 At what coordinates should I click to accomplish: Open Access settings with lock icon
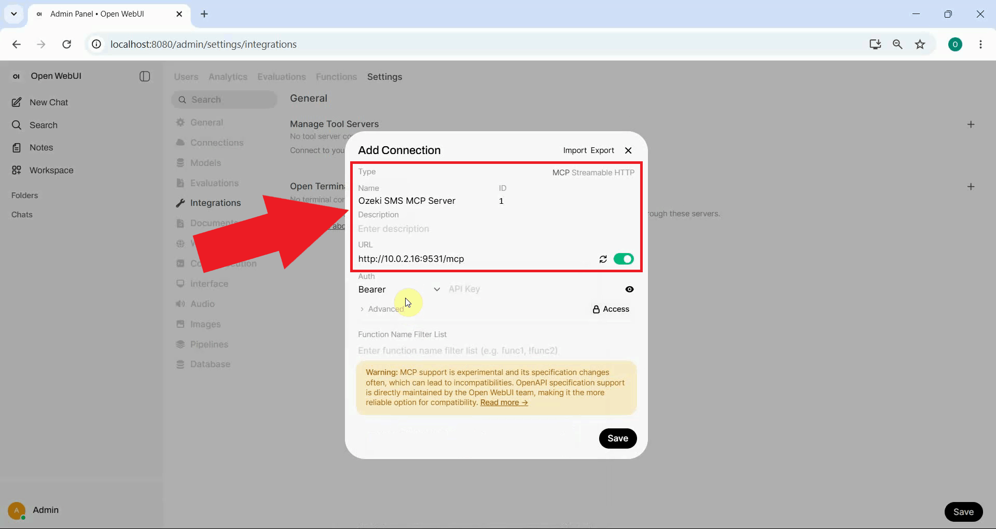611,309
